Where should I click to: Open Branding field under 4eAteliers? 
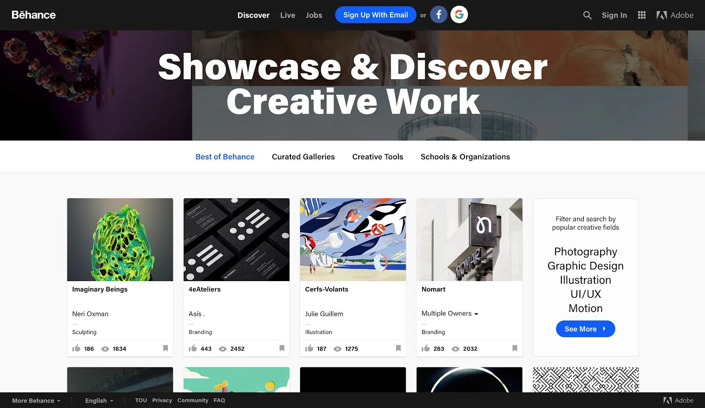pos(200,332)
